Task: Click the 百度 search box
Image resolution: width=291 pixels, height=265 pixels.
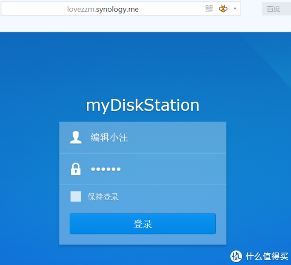Action: click(276, 9)
